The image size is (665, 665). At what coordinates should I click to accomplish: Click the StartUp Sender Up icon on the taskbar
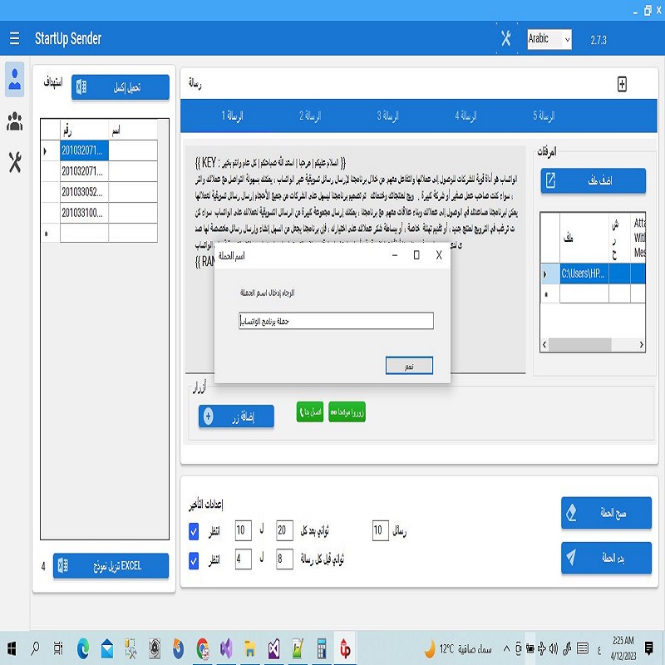coord(345,648)
